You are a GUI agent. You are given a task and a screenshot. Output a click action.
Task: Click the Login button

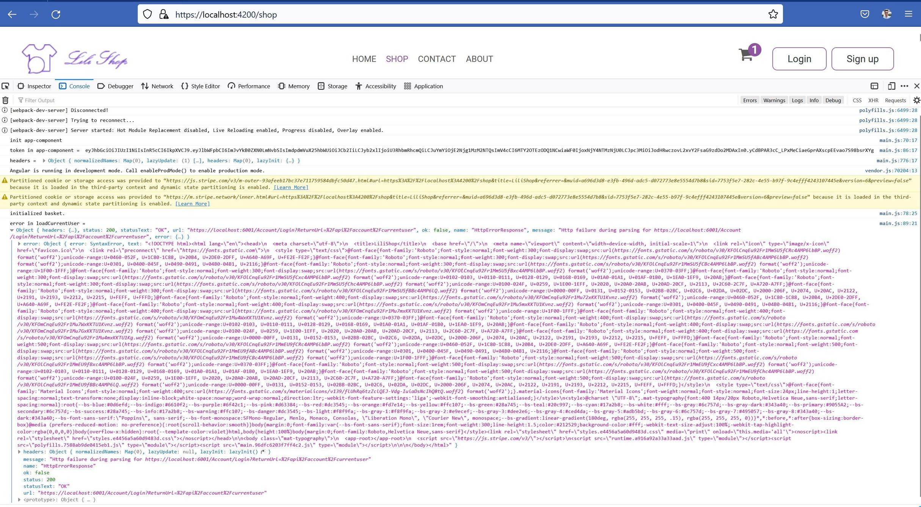(799, 59)
